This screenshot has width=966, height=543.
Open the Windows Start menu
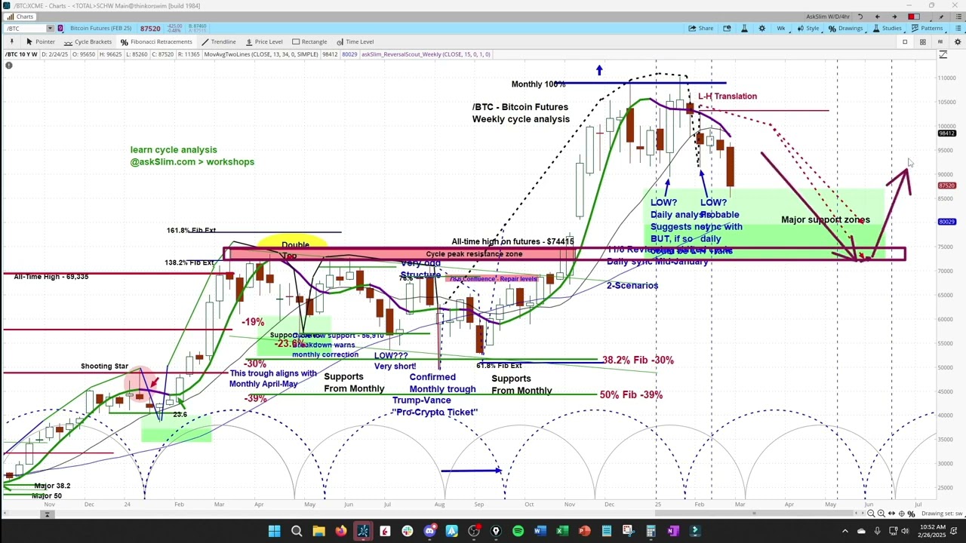[275, 531]
